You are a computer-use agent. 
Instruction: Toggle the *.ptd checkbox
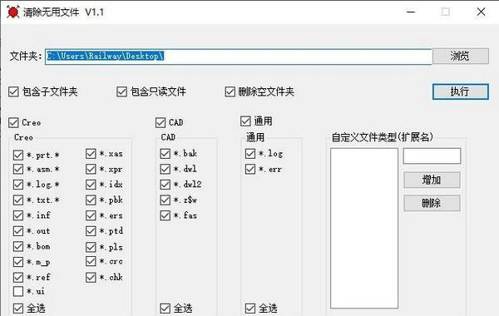pos(91,230)
